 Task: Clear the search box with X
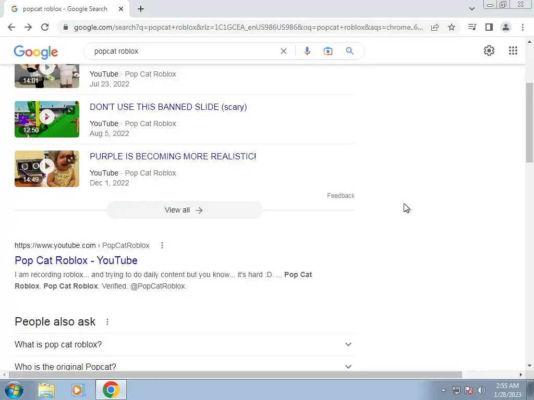click(283, 51)
